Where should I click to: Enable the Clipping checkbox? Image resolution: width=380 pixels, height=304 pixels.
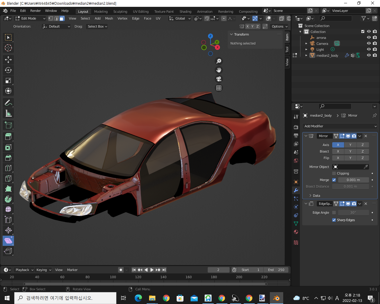334,173
